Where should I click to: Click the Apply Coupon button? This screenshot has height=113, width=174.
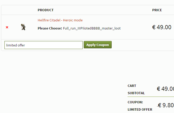tap(98, 45)
